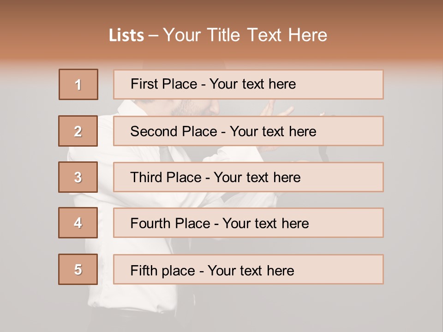Select the Third Place text box
The width and height of the screenshot is (443, 332).
(248, 177)
